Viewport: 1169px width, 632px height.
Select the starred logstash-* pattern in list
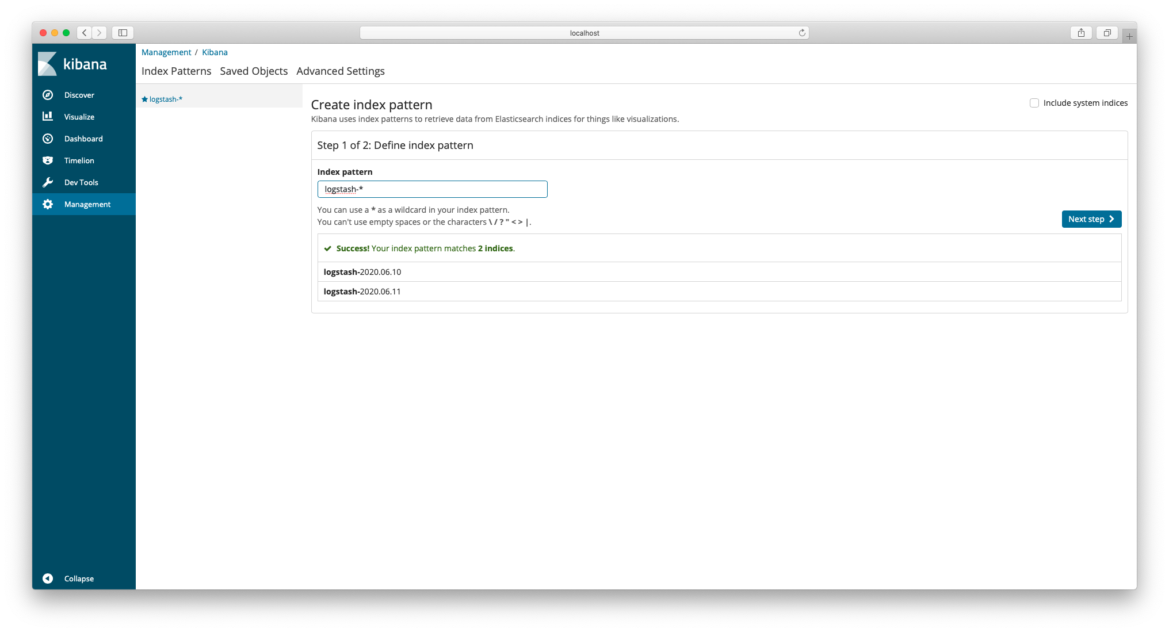[x=166, y=99]
